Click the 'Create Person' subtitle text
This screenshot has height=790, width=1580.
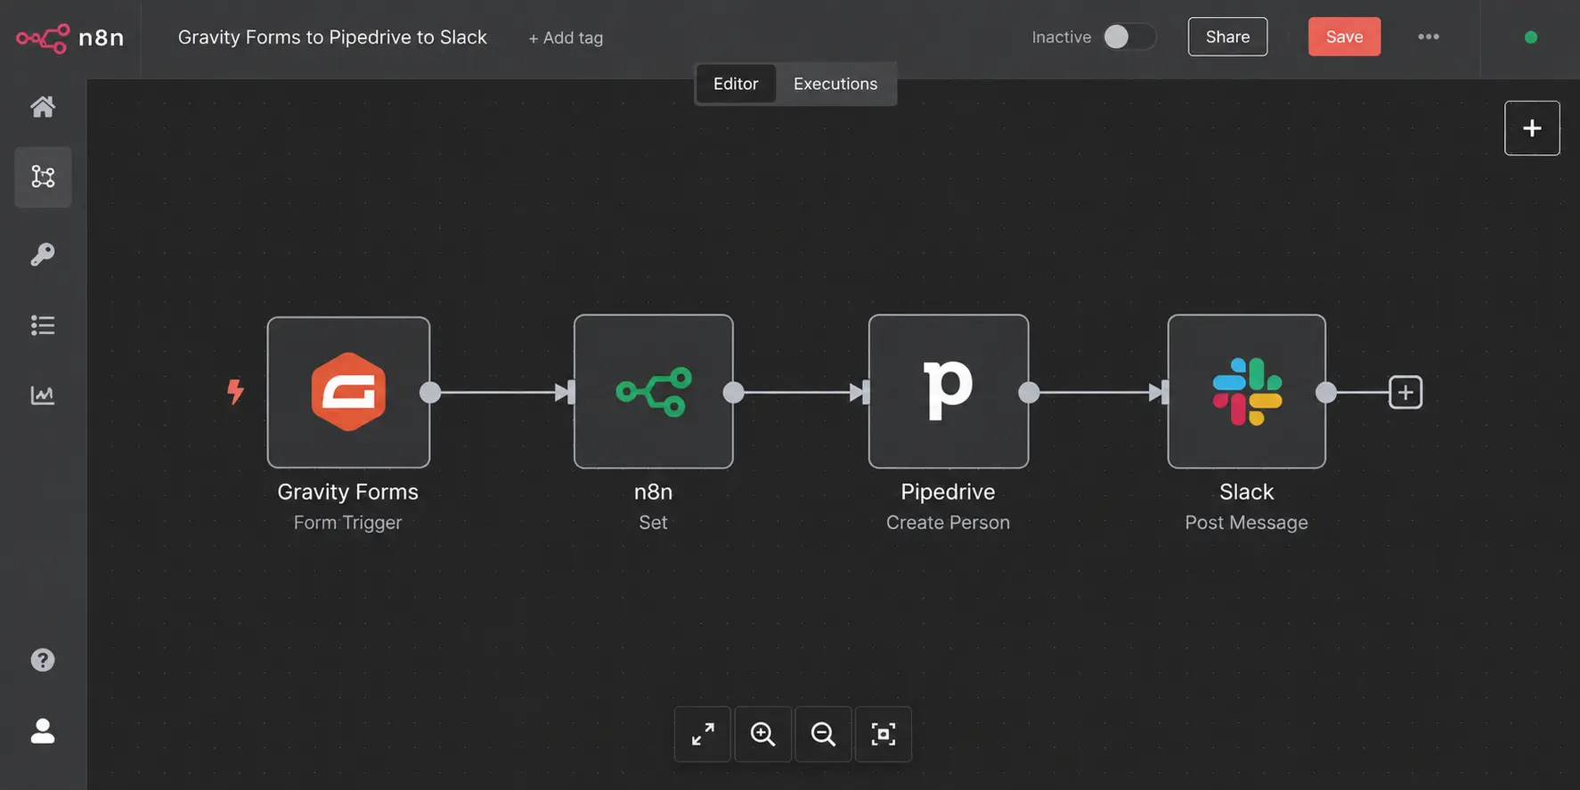click(949, 523)
